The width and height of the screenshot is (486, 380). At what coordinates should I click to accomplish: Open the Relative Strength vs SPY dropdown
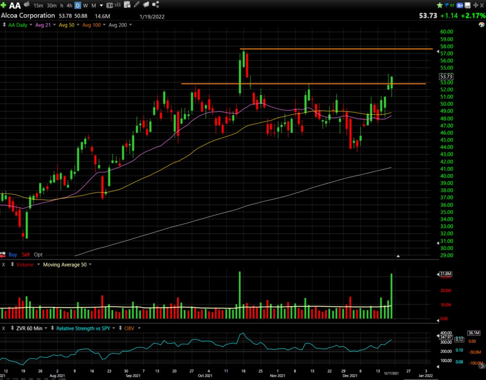click(x=114, y=328)
